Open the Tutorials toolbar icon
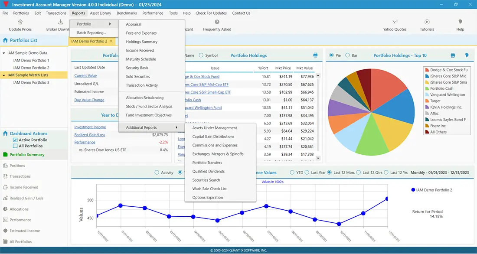Image resolution: width=477 pixels, height=254 pixels. 427,22
